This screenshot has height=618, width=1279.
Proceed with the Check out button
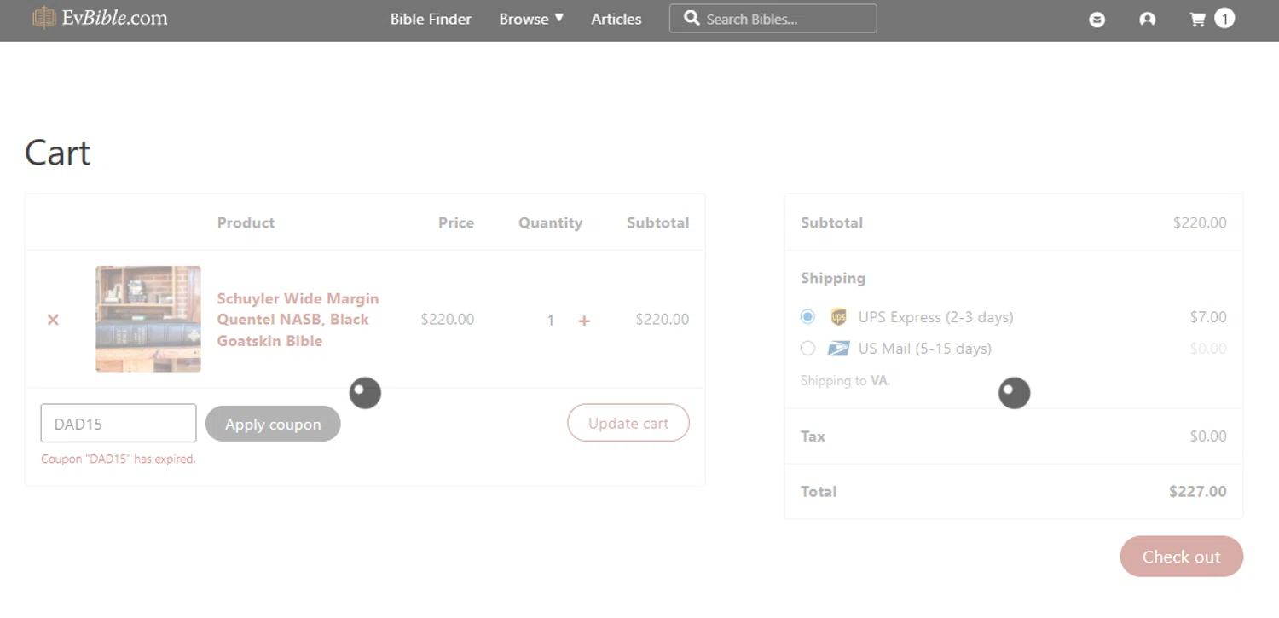1181,557
